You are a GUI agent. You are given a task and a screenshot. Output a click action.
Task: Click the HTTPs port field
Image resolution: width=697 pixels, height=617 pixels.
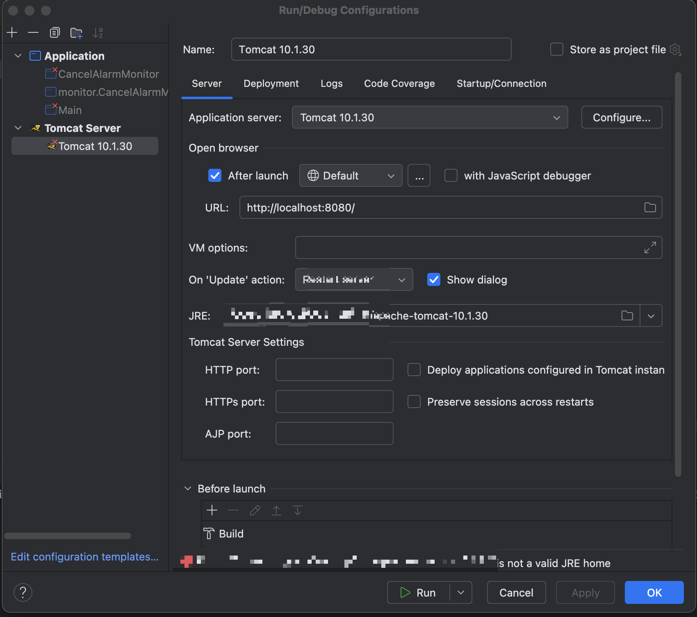point(334,402)
